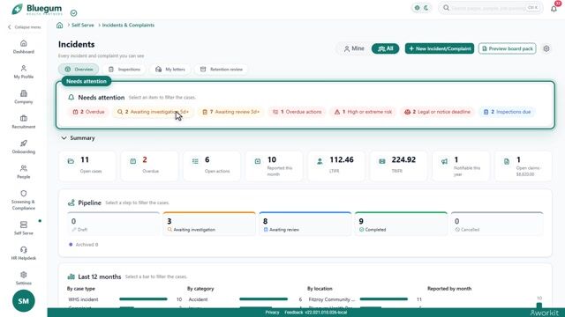Switch to light theme sun icon
Viewport: 565px width, 317px height.
coord(417,8)
